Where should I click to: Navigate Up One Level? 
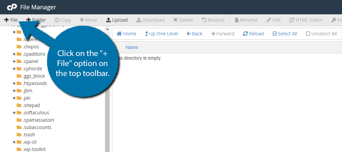point(161,34)
